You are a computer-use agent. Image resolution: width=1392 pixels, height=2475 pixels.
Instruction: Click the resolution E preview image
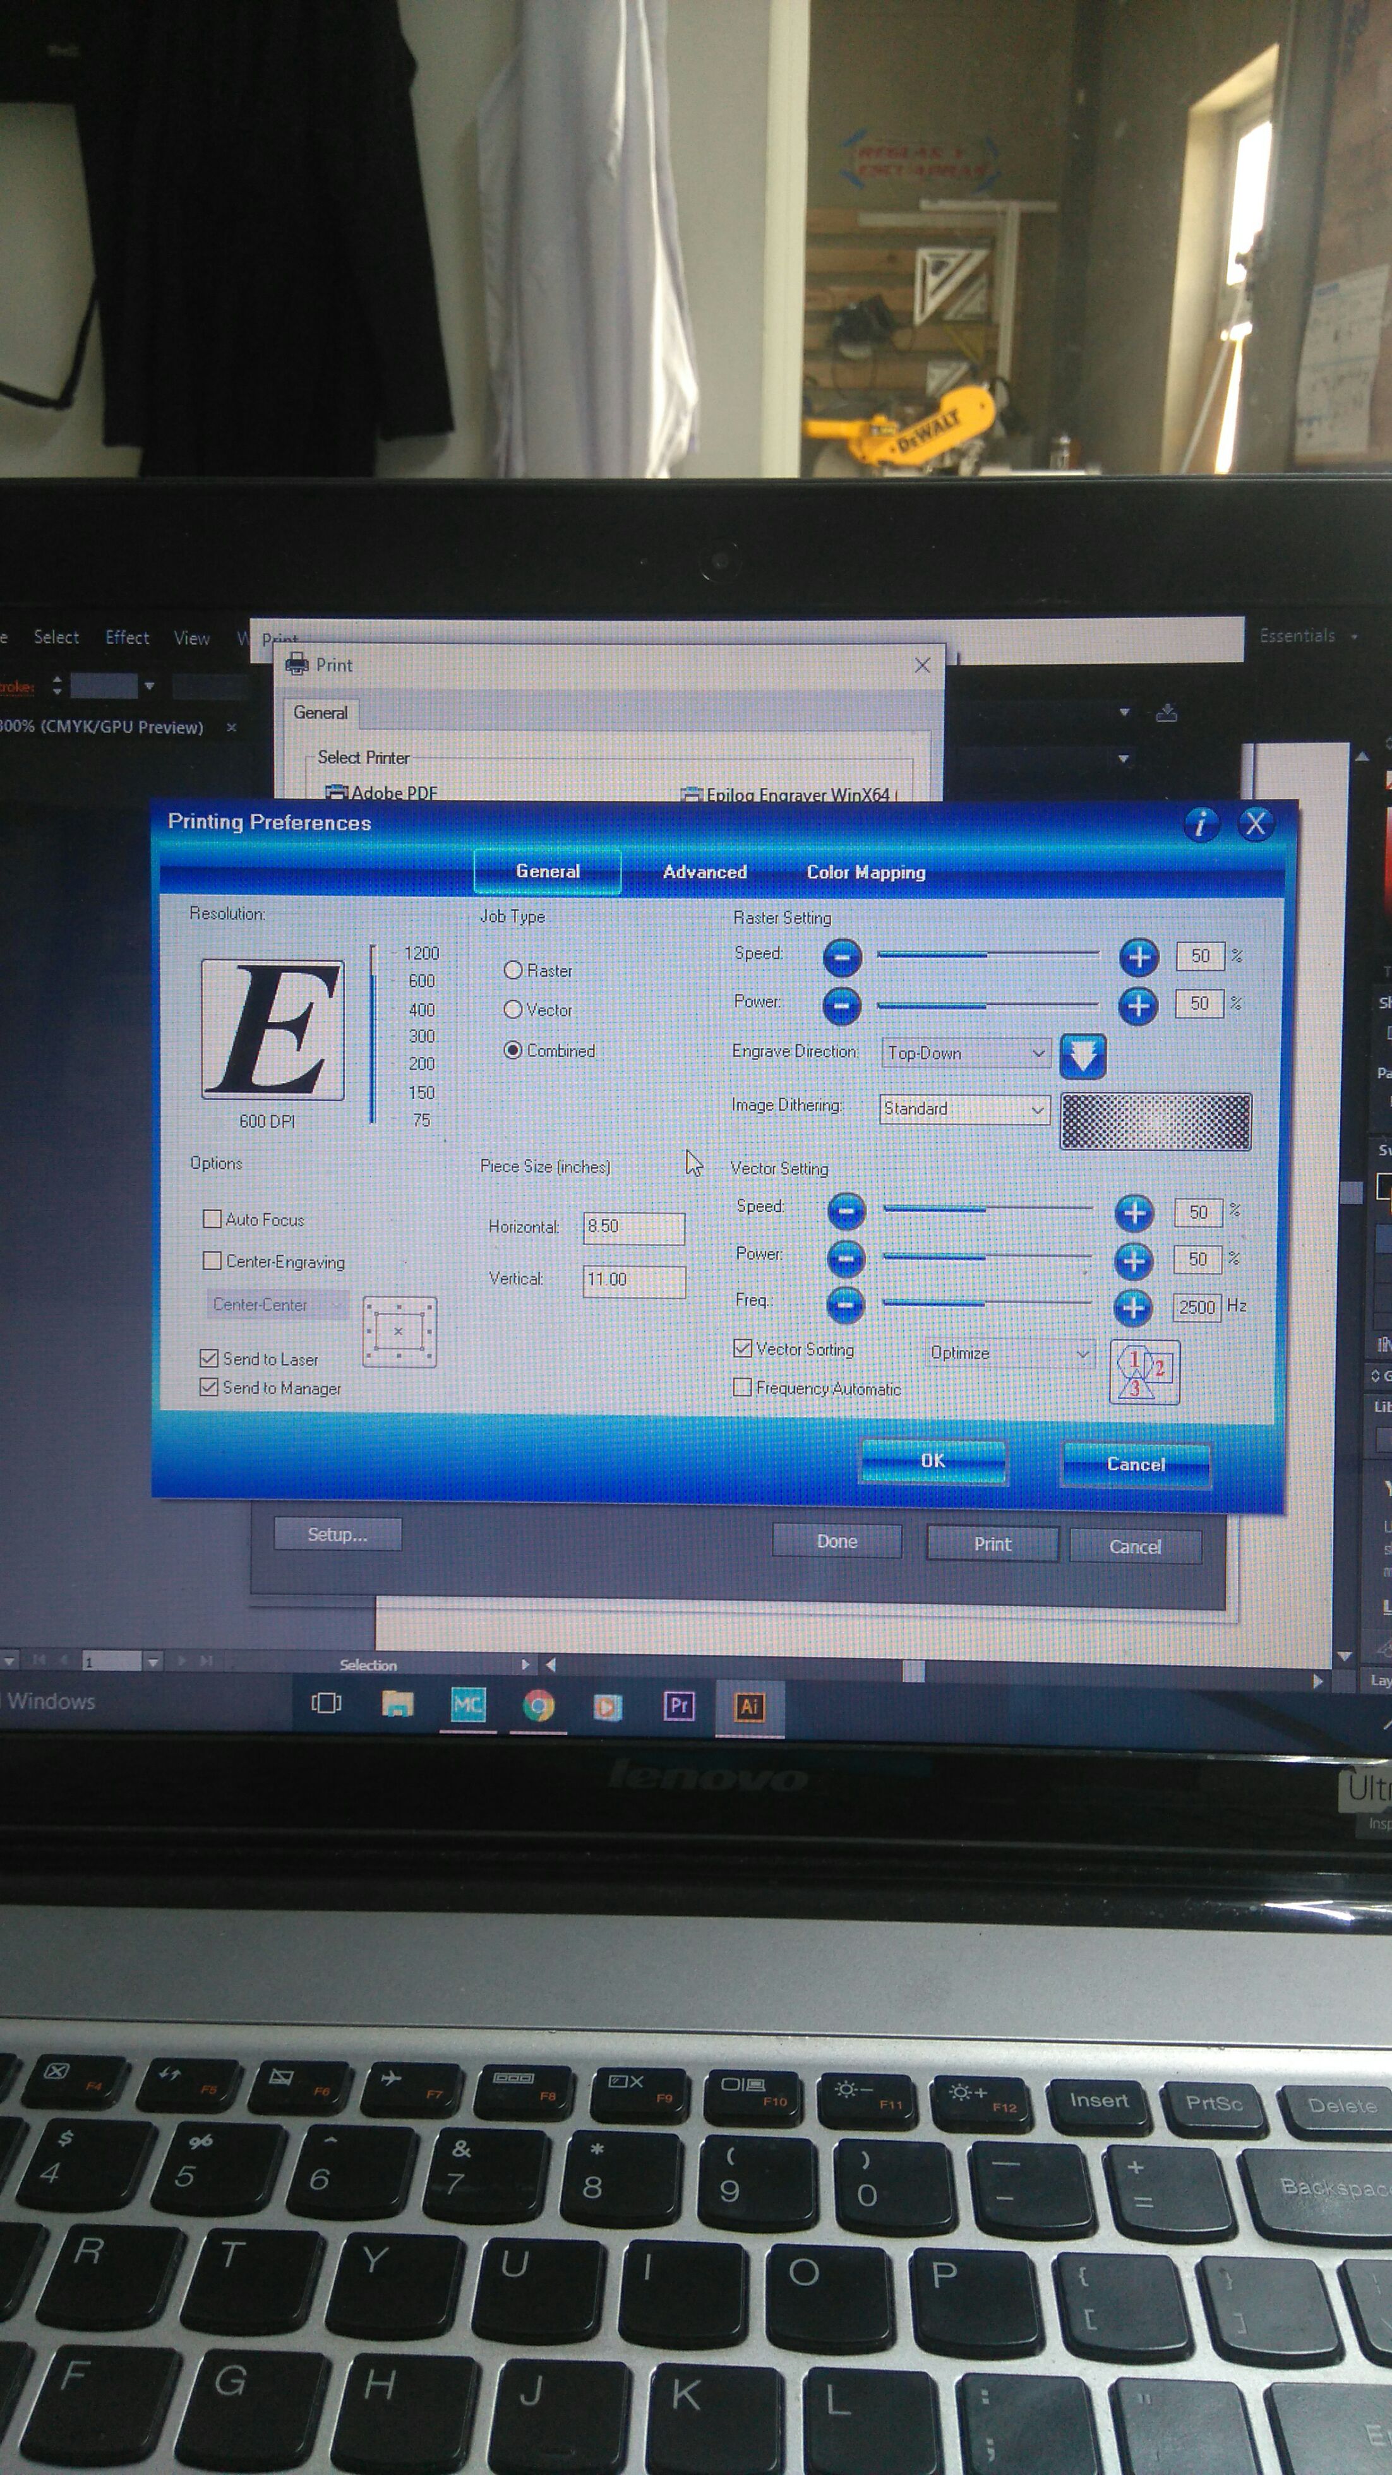click(272, 1029)
